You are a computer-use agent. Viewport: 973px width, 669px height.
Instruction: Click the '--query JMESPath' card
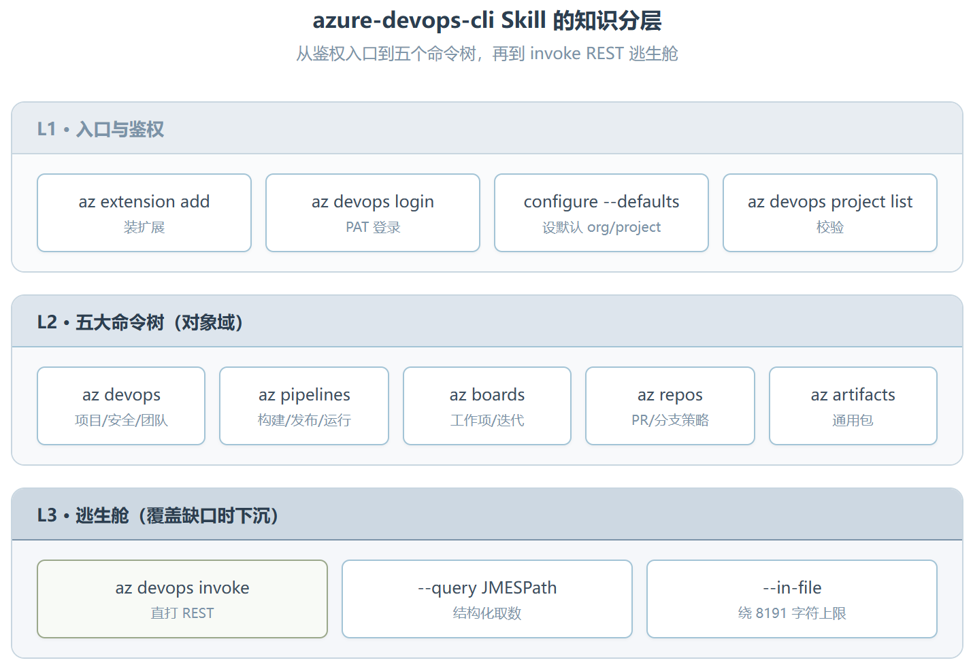[x=487, y=599]
